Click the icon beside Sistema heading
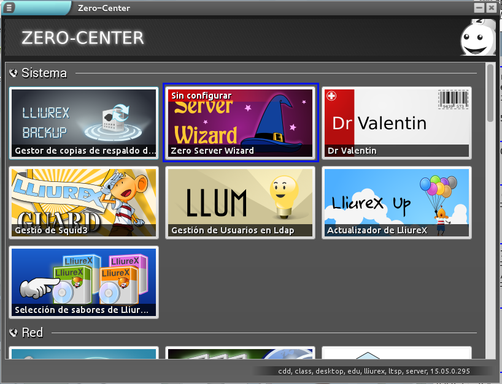This screenshot has height=384, width=502. (x=14, y=73)
